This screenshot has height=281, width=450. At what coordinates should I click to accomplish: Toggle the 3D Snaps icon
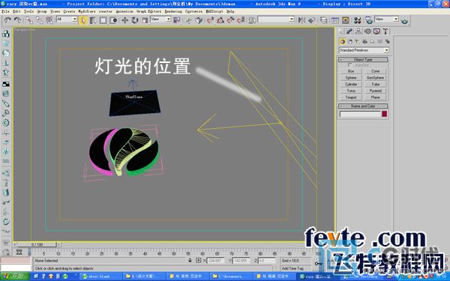coord(210,20)
